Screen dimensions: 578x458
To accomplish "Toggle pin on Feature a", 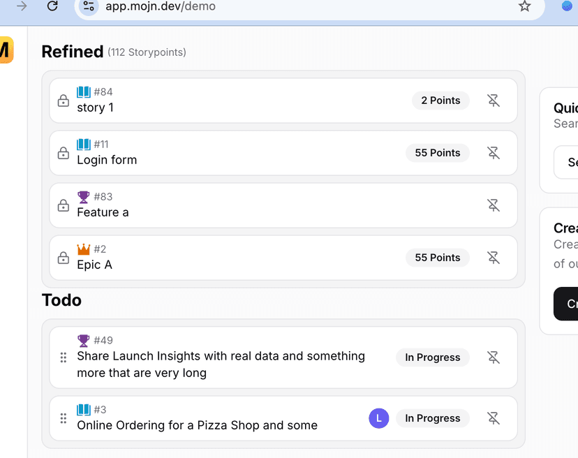I will pyautogui.click(x=494, y=205).
